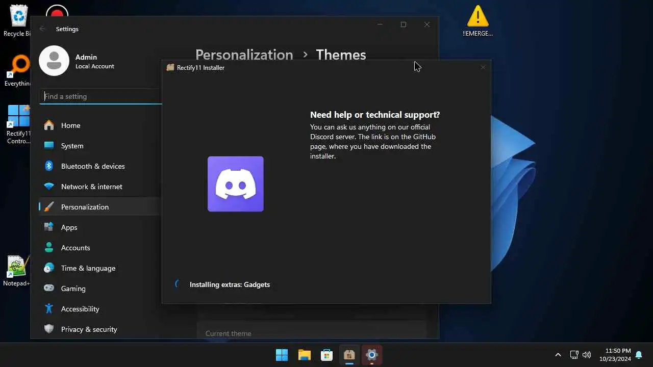Select the Everything desktop shortcut
Screen dimensions: 653x367
coord(18,71)
